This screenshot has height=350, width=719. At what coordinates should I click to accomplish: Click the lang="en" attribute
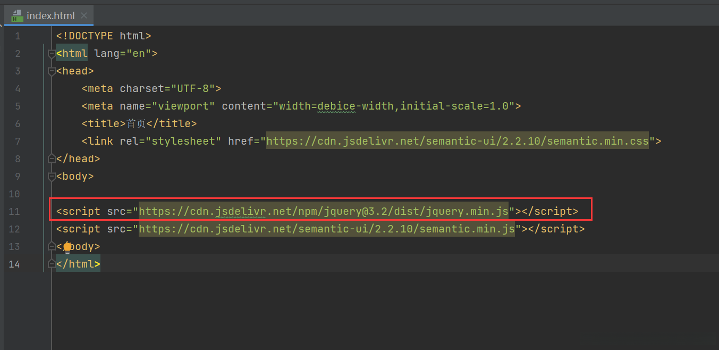click(x=123, y=54)
